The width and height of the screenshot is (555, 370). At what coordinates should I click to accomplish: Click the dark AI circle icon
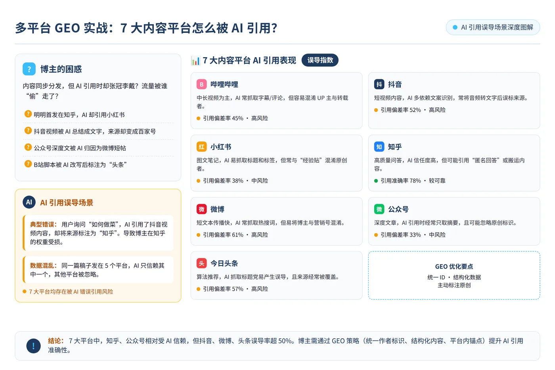29,202
